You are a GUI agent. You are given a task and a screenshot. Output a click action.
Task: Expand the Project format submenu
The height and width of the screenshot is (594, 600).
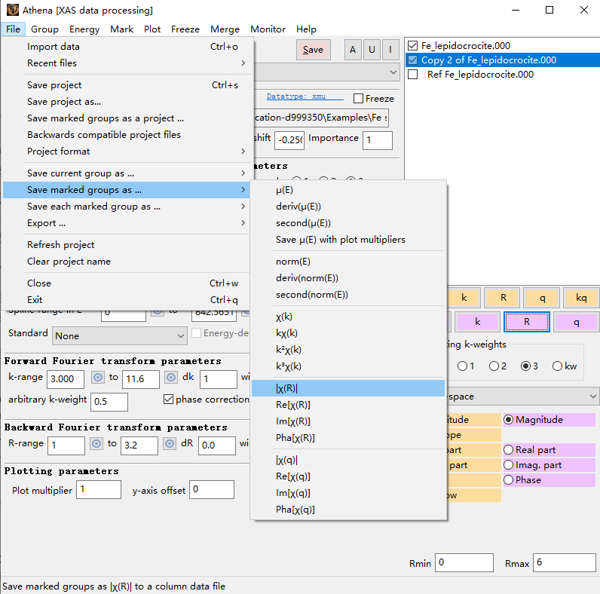(x=127, y=152)
